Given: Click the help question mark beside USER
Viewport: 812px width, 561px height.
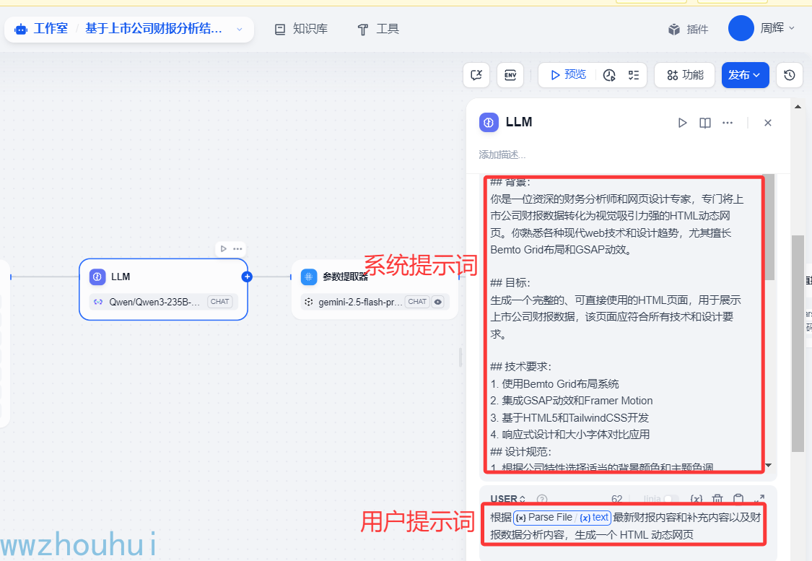Looking at the screenshot, I should tap(542, 499).
